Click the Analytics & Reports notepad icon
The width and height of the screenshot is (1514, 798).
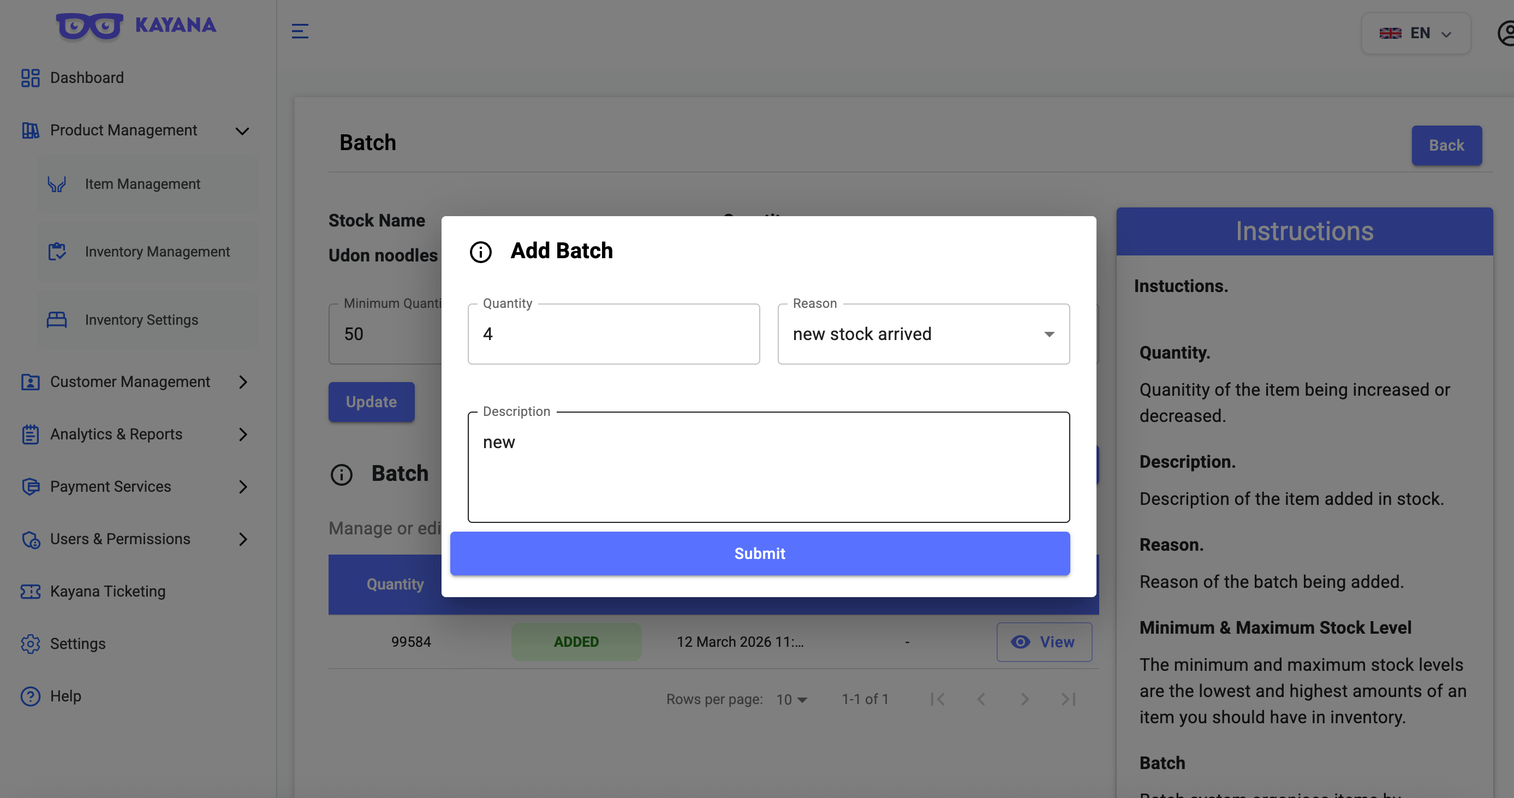pos(30,434)
